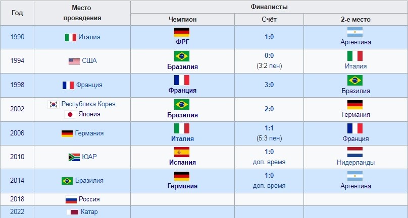Screen dimensions: 408x218
Task: Click the Japan flag beside Япония
Action: coord(70,114)
